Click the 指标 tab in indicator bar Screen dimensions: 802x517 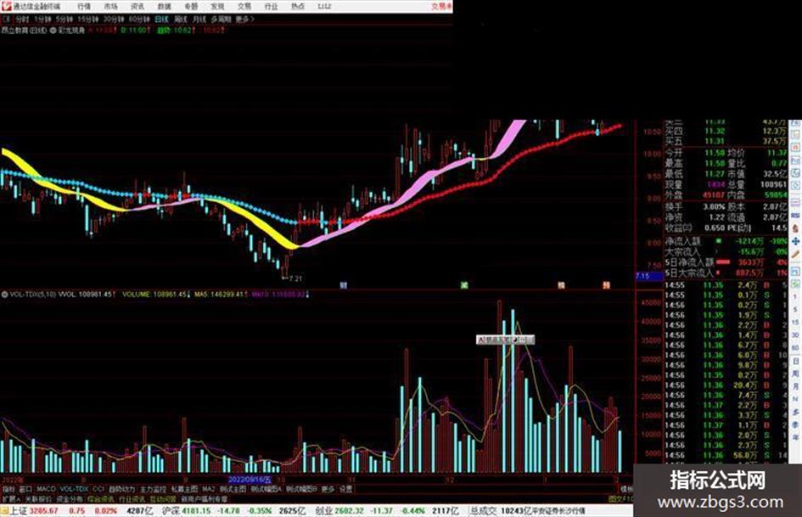click(8, 489)
